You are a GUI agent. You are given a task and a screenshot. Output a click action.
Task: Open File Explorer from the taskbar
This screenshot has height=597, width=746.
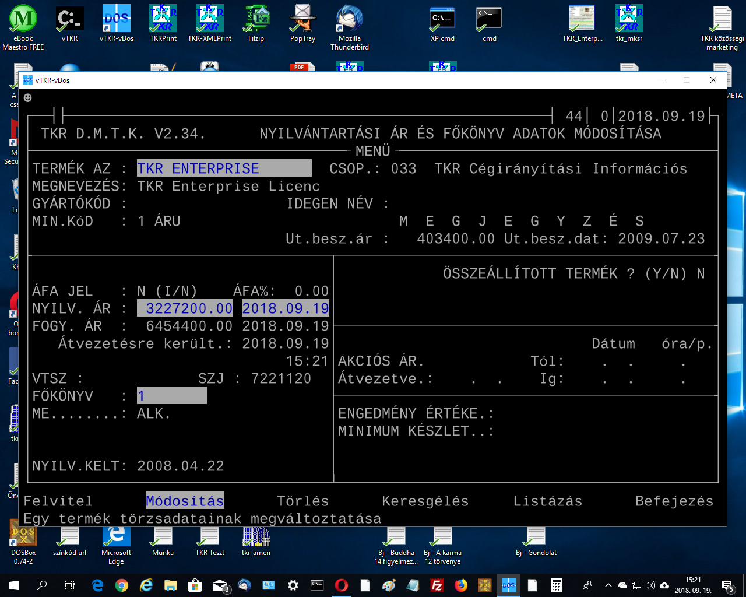pyautogui.click(x=170, y=585)
